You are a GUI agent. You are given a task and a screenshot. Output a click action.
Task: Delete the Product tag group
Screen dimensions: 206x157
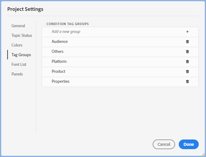[x=187, y=72]
